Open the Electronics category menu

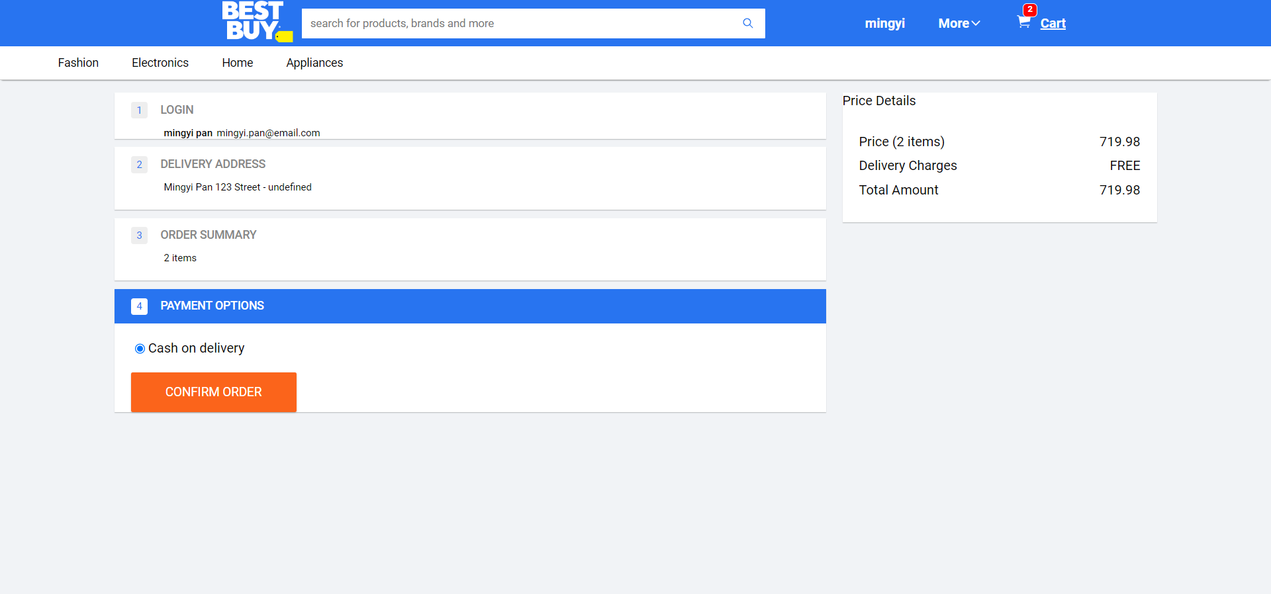[160, 63]
